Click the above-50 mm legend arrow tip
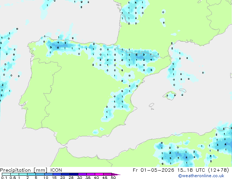232x179 pixels. 116,174
